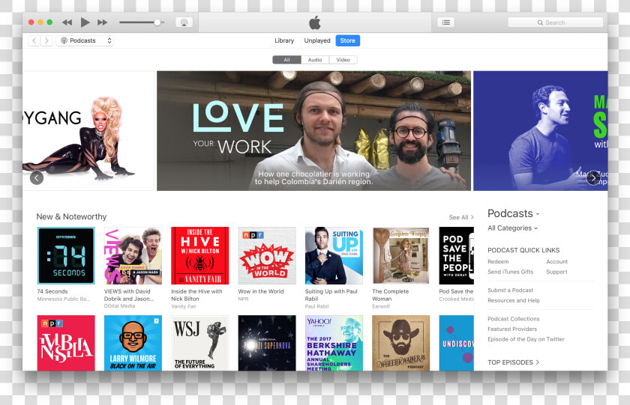Open the Account quick link
630x405 pixels.
(556, 261)
